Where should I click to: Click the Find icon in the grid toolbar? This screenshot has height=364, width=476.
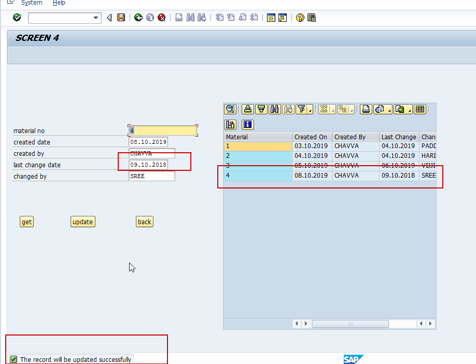pos(274,109)
